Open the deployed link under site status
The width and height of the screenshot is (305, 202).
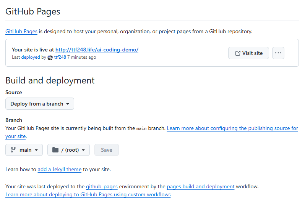31,57
